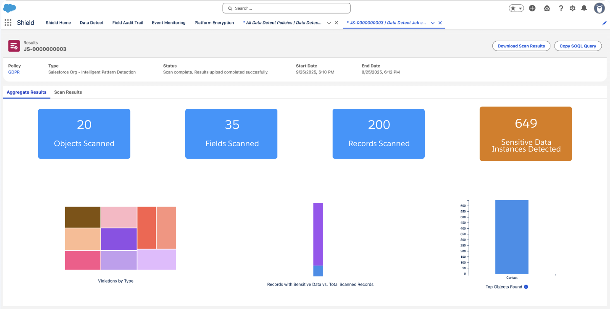Show notifications via bell icon

click(584, 8)
